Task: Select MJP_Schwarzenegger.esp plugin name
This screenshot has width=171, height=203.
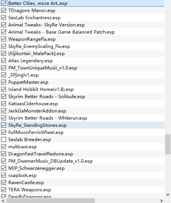Action: [x=36, y=168]
